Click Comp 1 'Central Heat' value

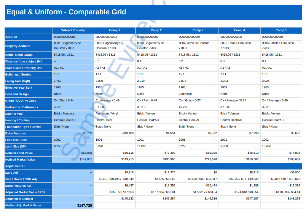[x=104, y=120]
